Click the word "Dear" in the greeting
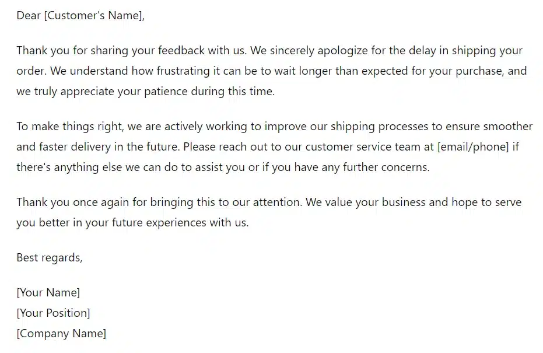Viewport: 543px width, 353px height. [x=29, y=16]
